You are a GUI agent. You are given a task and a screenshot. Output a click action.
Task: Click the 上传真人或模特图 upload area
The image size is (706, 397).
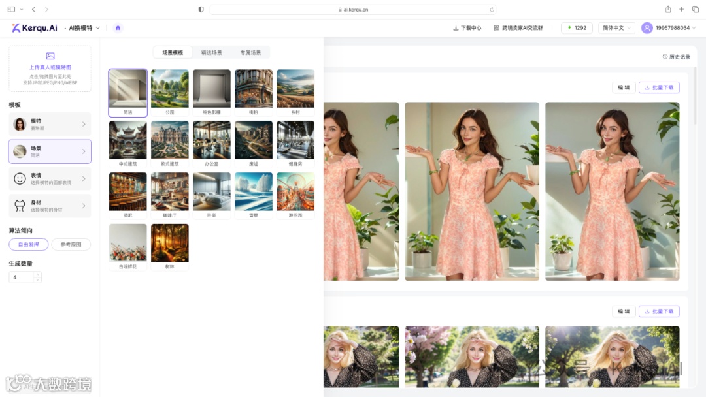point(50,69)
